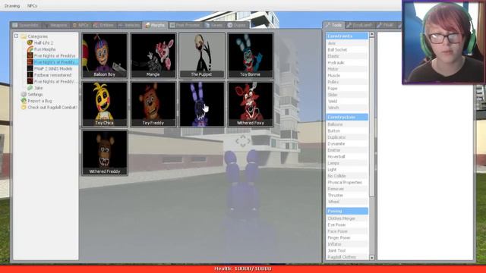
Task: Select the No Collide tool
Action: (x=347, y=176)
